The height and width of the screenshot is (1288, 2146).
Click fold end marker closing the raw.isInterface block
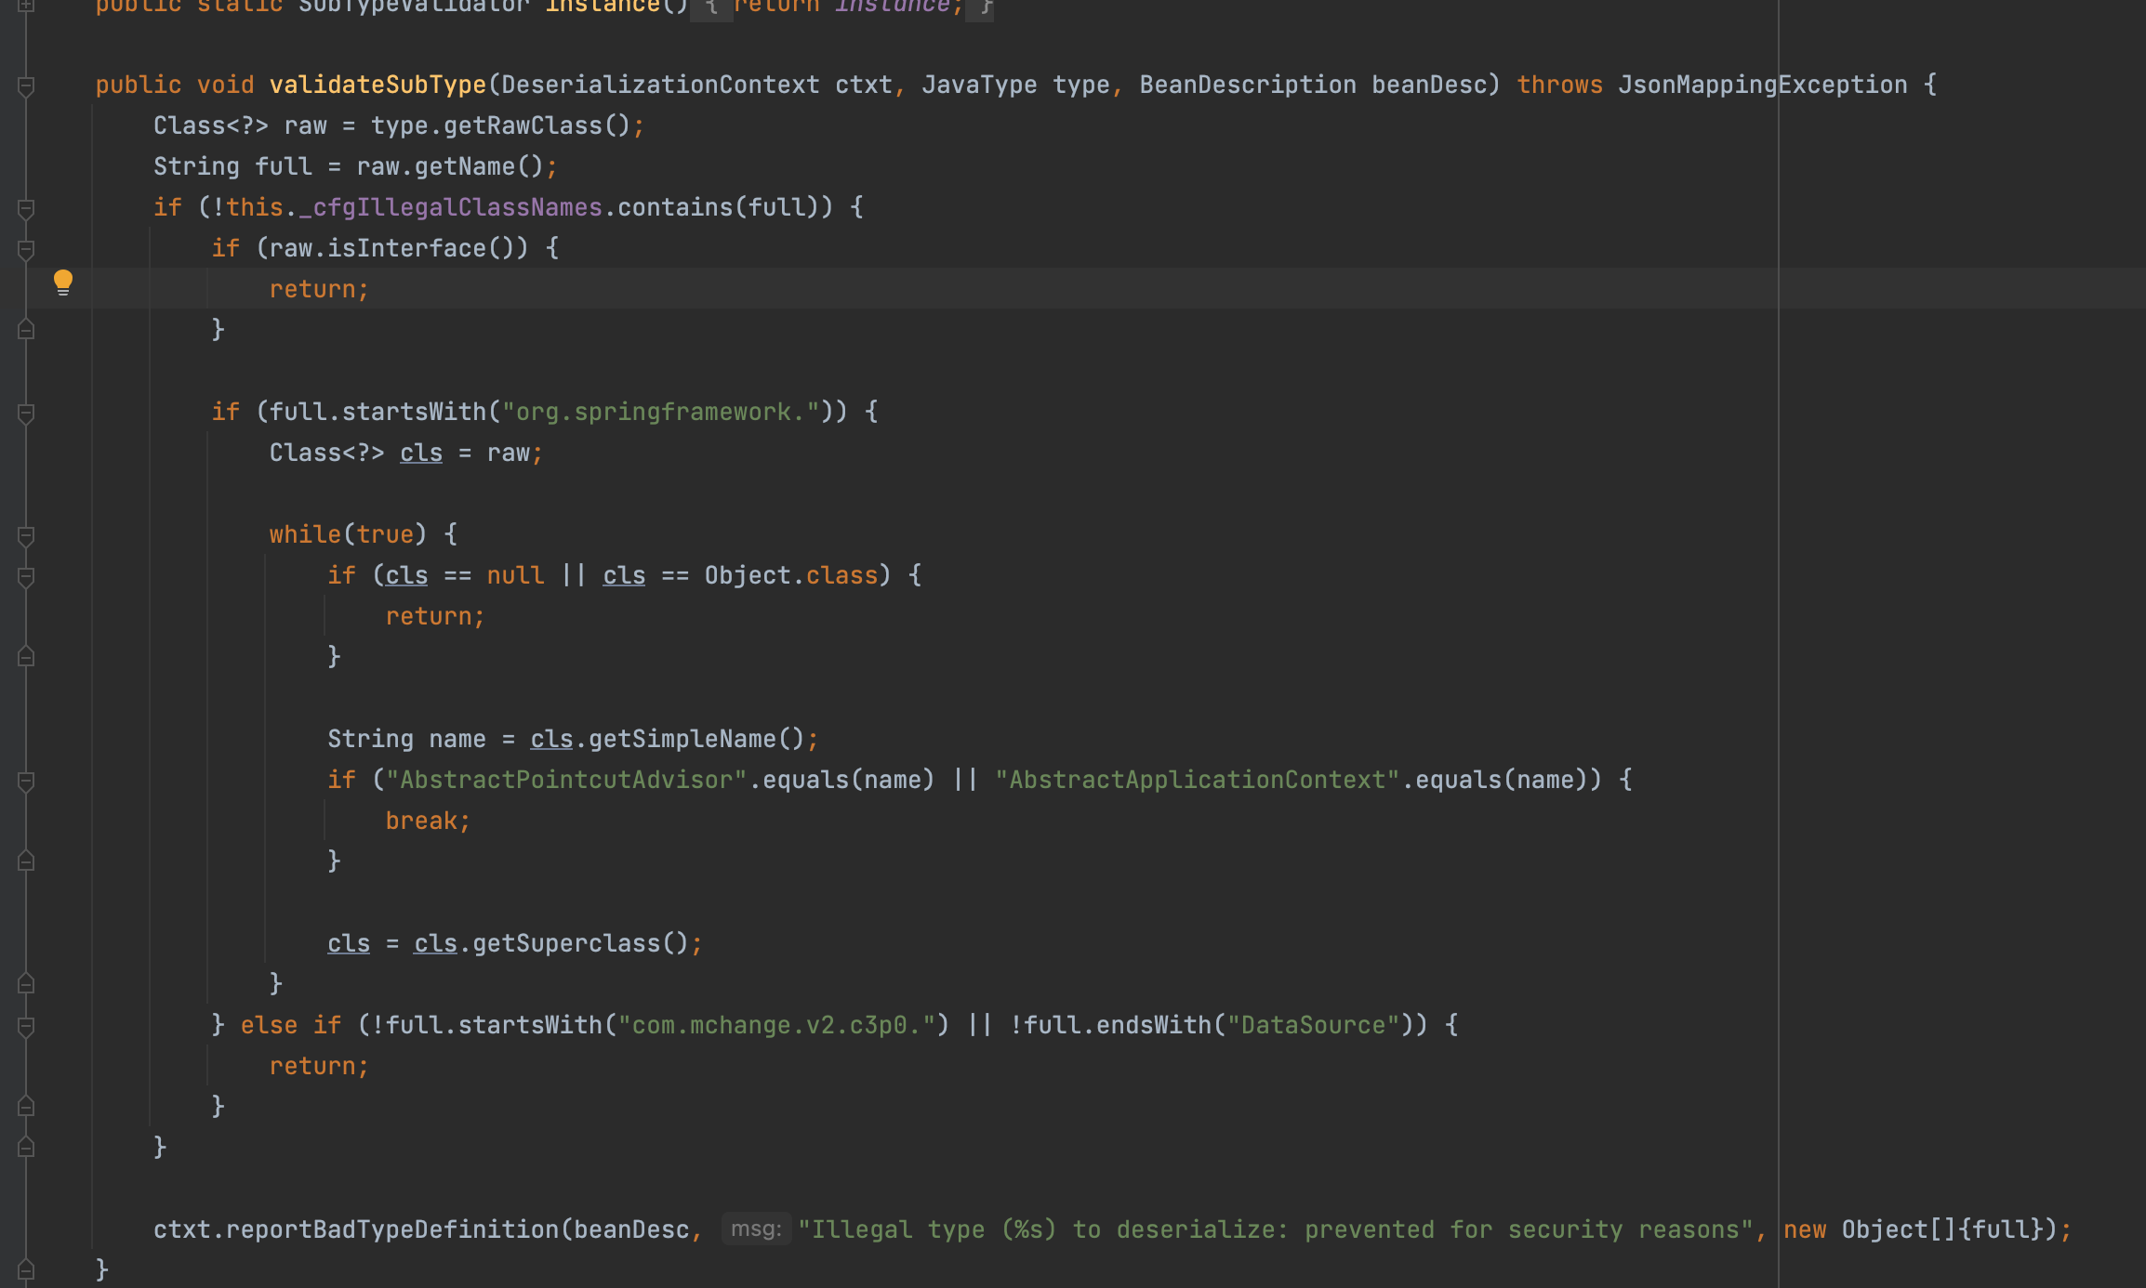pyautogui.click(x=26, y=329)
